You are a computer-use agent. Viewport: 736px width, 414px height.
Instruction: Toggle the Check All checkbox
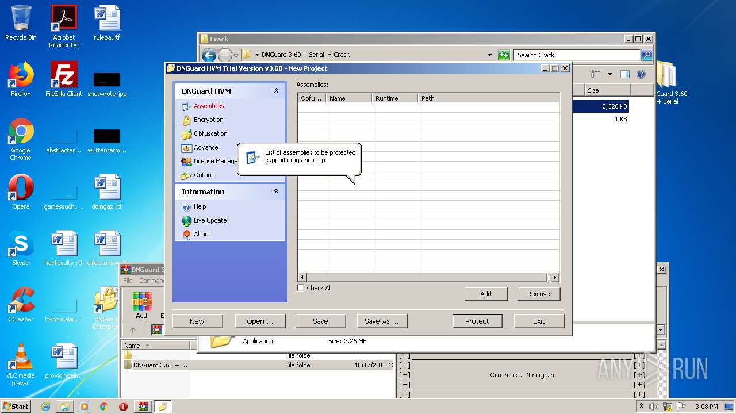coord(301,288)
